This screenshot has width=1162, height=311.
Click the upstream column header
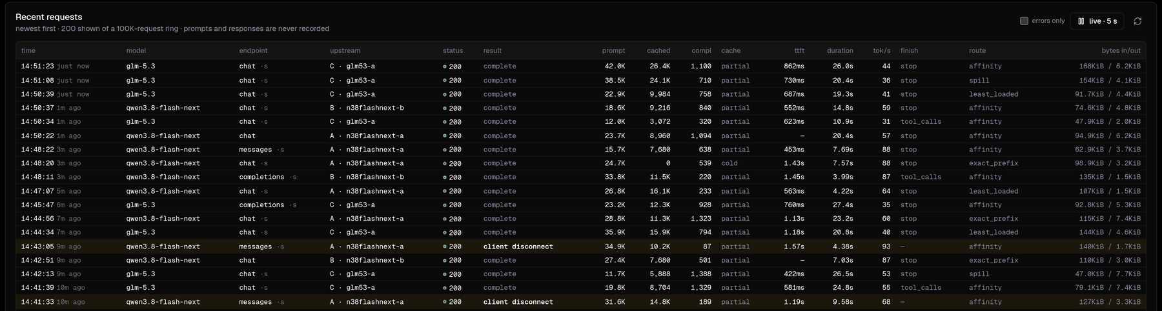(345, 50)
